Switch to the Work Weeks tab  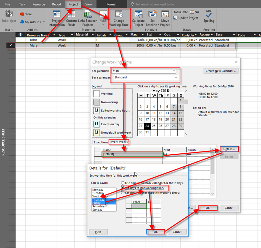click(119, 142)
